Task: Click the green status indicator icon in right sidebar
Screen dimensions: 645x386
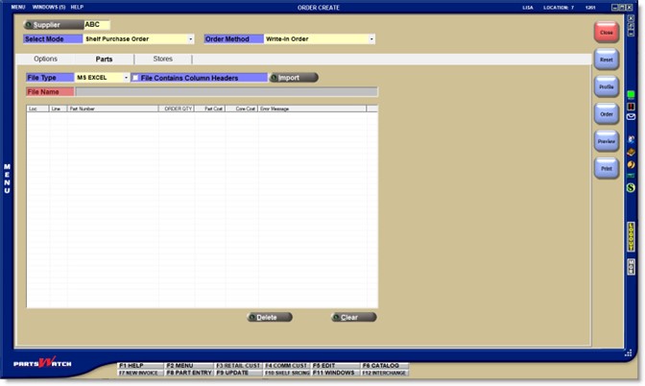Action: (631, 95)
